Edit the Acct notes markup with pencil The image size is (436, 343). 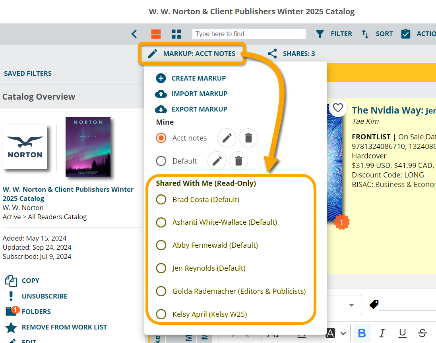(227, 138)
